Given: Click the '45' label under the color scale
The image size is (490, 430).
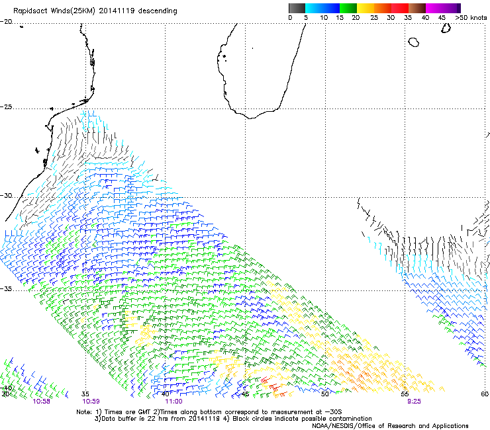Looking at the screenshot, I should point(442,18).
